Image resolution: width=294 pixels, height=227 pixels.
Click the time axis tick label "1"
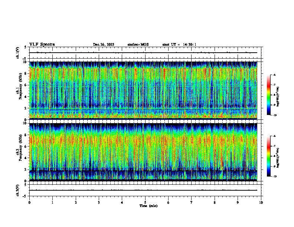[52, 203]
